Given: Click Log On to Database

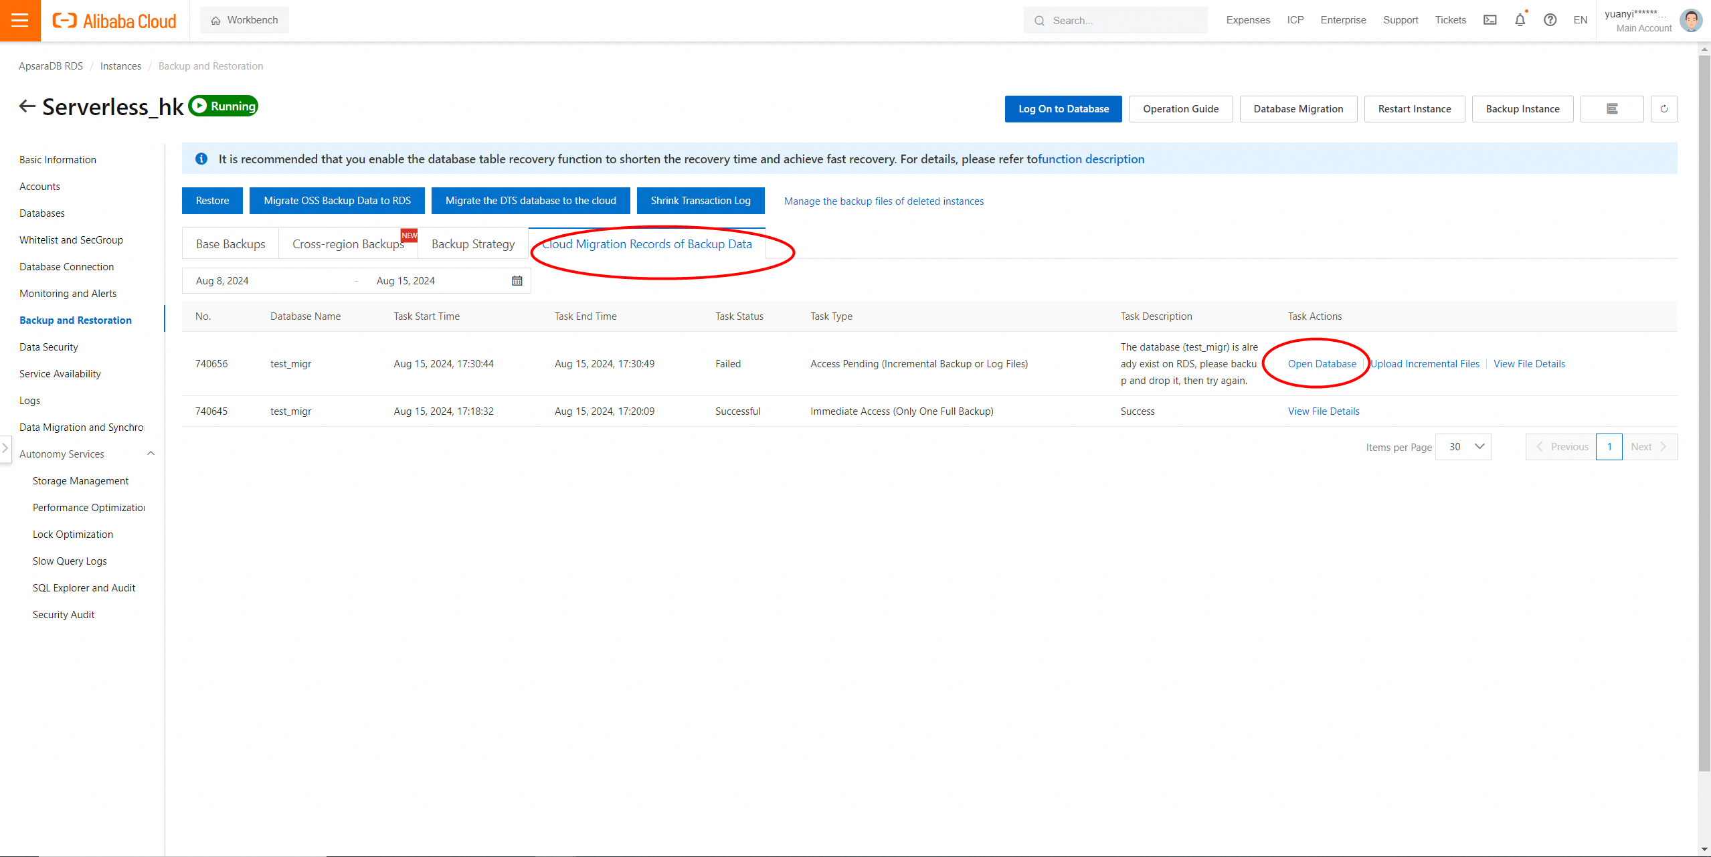Looking at the screenshot, I should coord(1063,109).
